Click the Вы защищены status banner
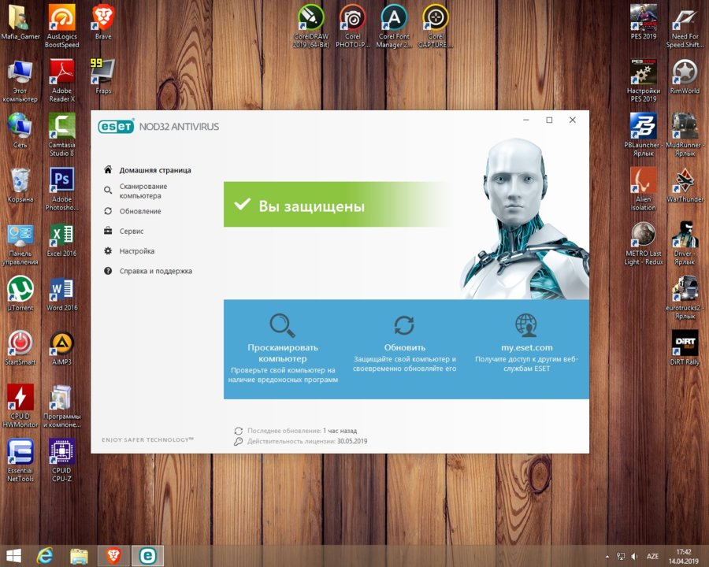This screenshot has height=567, width=709. 336,205
